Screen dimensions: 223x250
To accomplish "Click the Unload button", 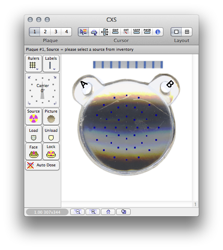I will click(x=51, y=134).
